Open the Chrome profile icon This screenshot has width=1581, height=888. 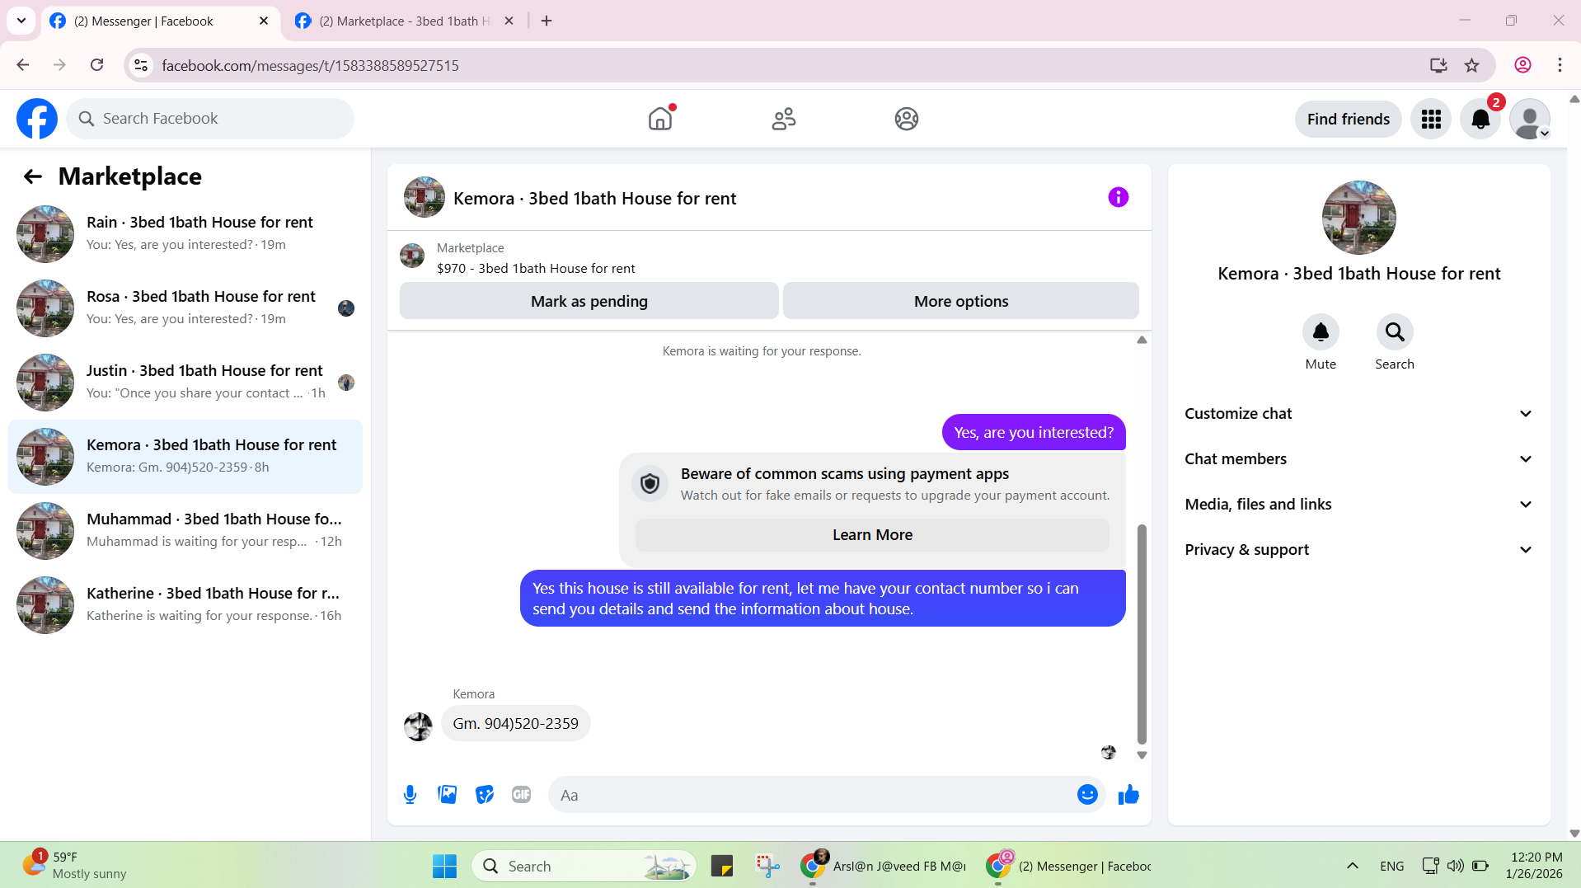pyautogui.click(x=1522, y=65)
